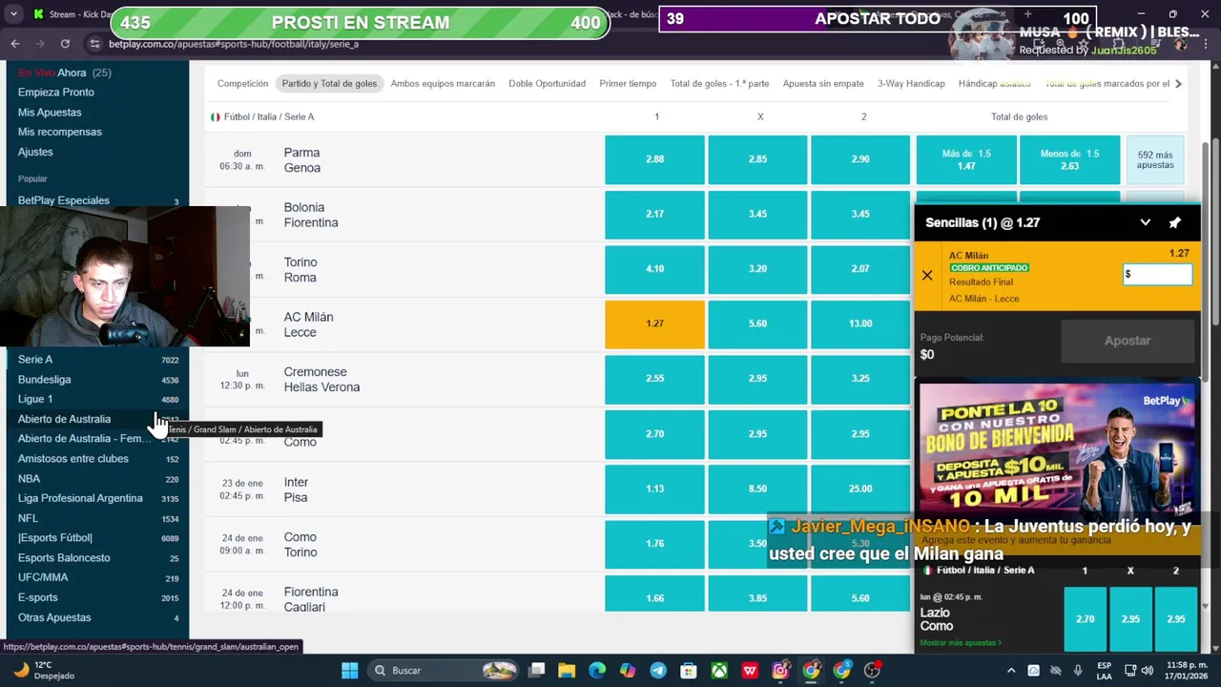Open Mis recompensas in sidebar

(x=59, y=132)
